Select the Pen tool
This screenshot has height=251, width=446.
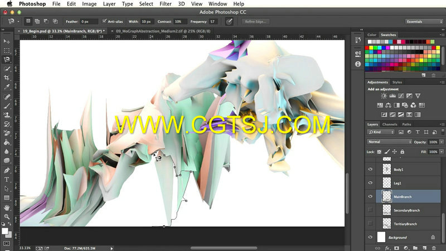tap(7, 171)
